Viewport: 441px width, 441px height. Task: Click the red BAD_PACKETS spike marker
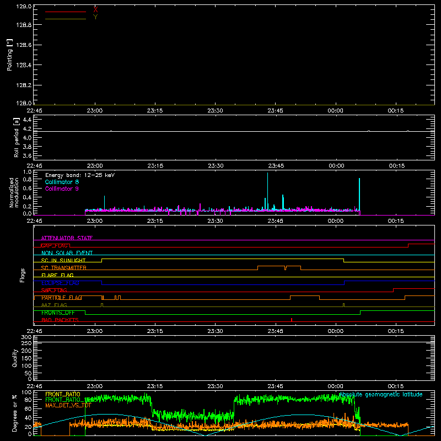(292, 320)
